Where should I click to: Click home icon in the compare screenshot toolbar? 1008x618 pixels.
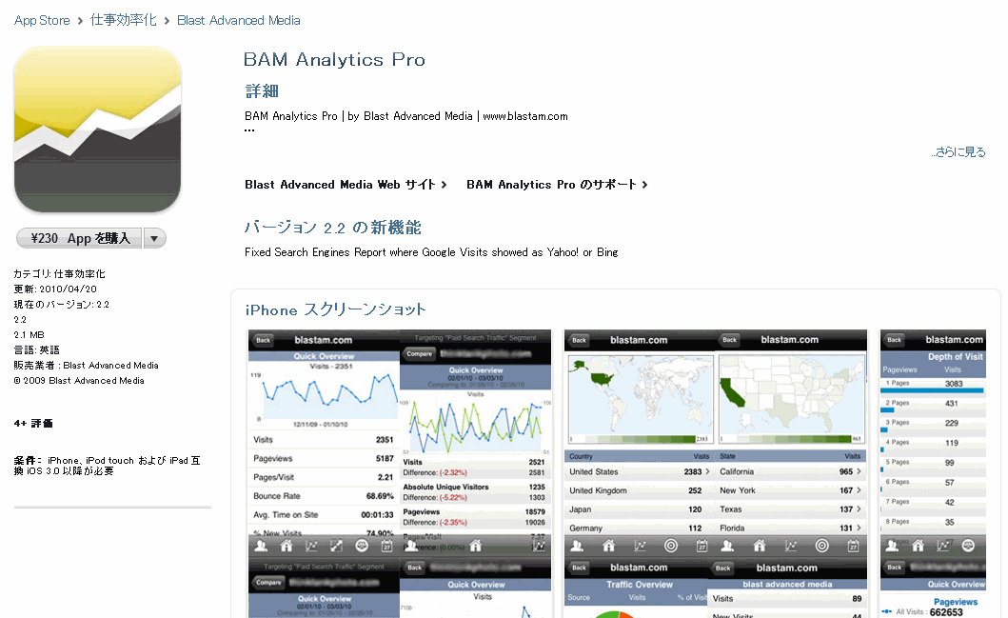[x=476, y=546]
